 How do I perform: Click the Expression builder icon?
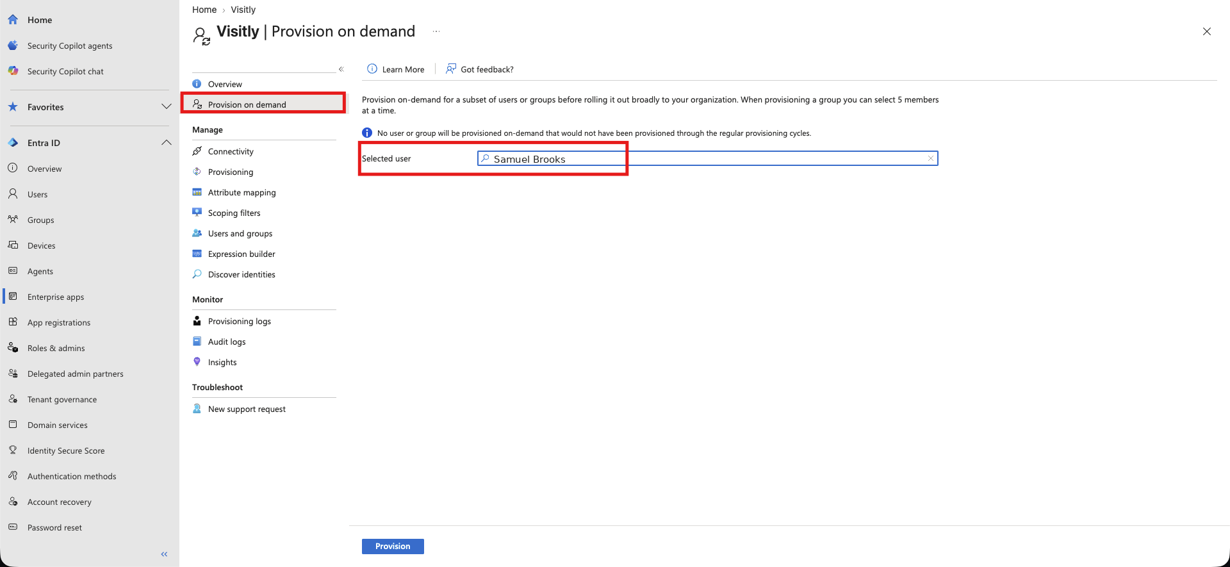(197, 254)
